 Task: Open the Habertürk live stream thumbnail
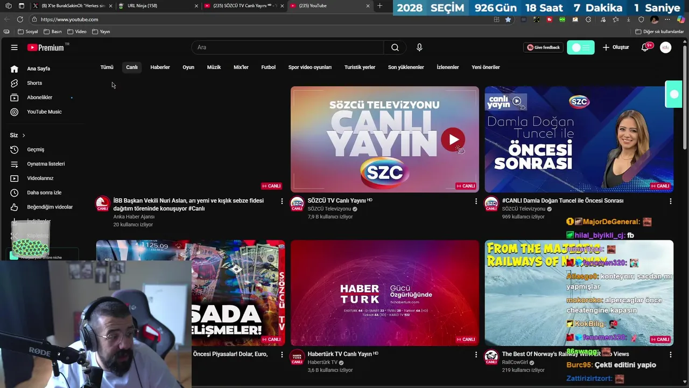pos(385,293)
